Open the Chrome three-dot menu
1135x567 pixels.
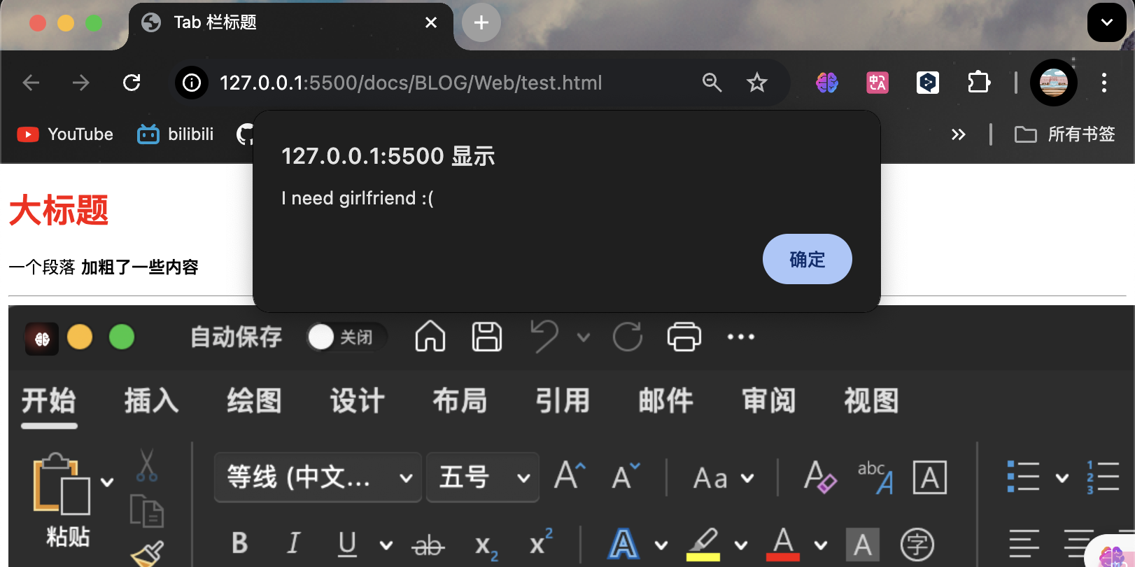(1104, 83)
